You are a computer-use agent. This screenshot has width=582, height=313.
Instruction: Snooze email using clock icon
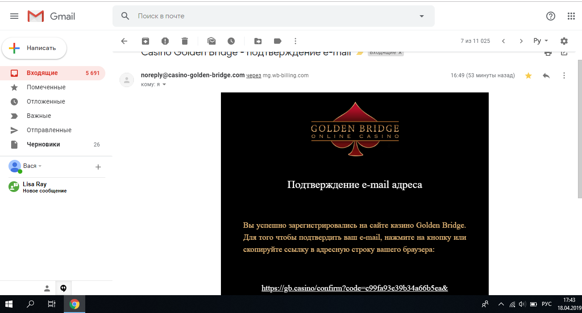pos(231,41)
